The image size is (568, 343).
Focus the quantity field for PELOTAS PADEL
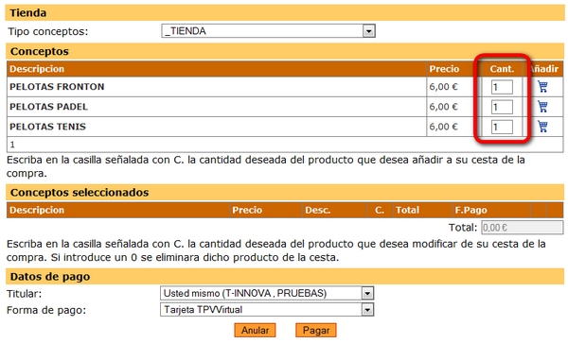(502, 107)
